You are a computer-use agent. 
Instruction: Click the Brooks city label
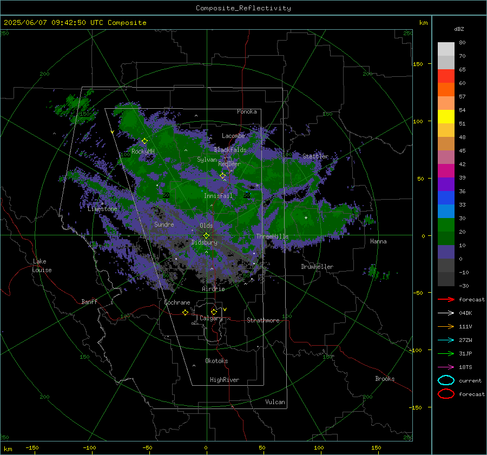385,379
